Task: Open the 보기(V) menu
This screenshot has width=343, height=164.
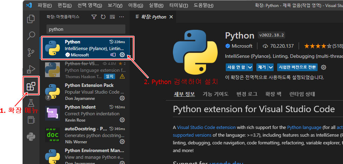Action: tap(115, 6)
